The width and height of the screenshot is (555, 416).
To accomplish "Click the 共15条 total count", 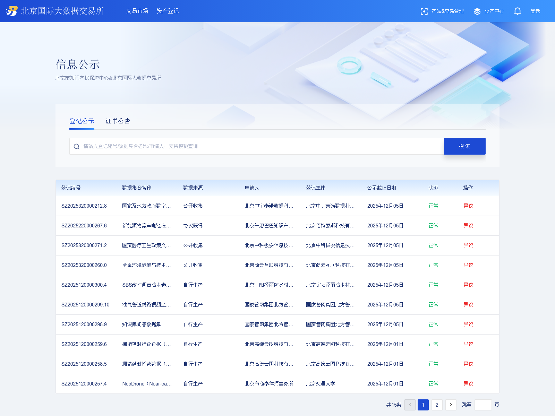I will 394,405.
